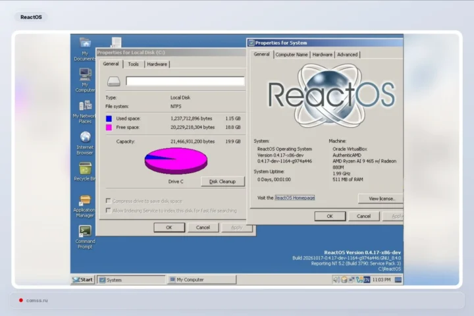Click the Disk Cleanup button

[223, 182]
